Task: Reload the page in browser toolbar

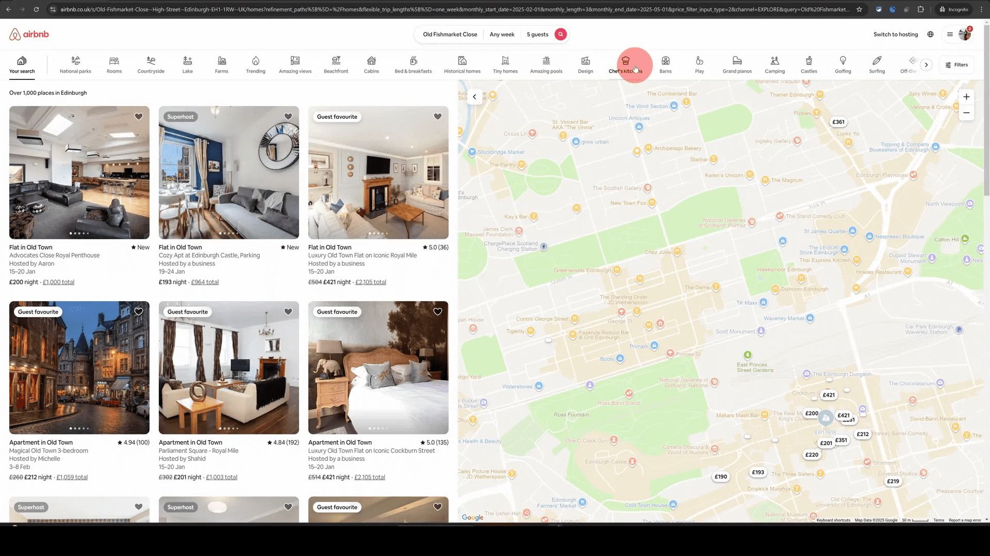Action: click(36, 9)
